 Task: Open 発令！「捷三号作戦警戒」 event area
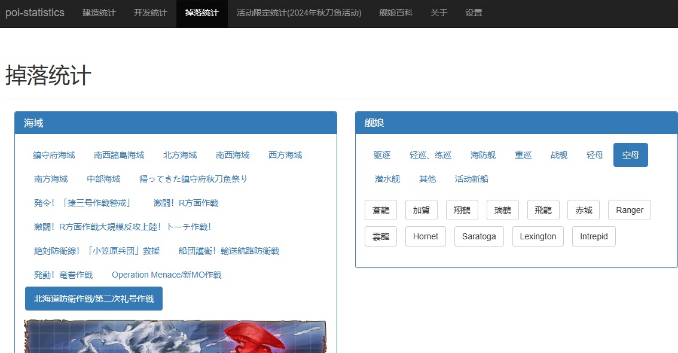click(x=82, y=203)
